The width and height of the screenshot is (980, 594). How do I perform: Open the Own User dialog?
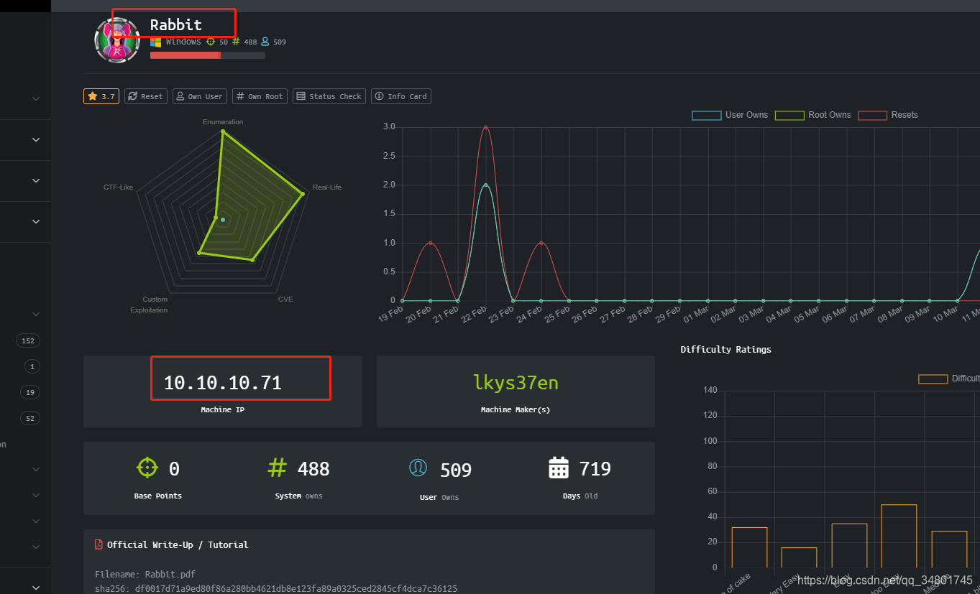(200, 96)
